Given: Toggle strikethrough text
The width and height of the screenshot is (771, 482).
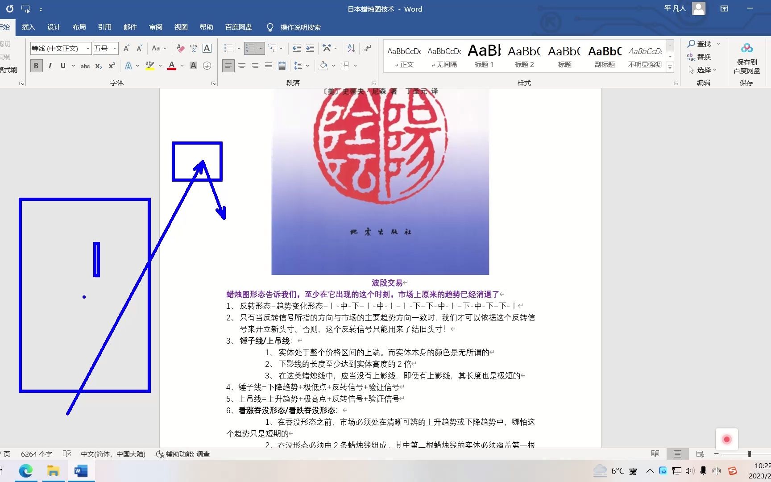Looking at the screenshot, I should tap(85, 66).
